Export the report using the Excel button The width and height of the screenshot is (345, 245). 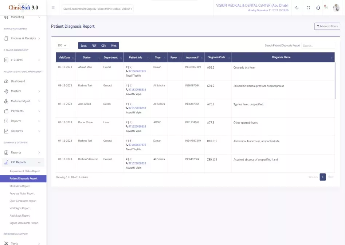tap(83, 46)
